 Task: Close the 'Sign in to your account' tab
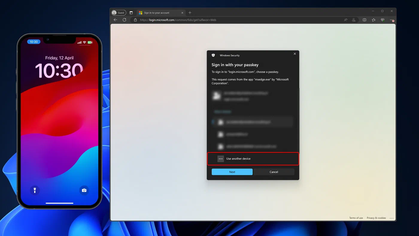[182, 13]
